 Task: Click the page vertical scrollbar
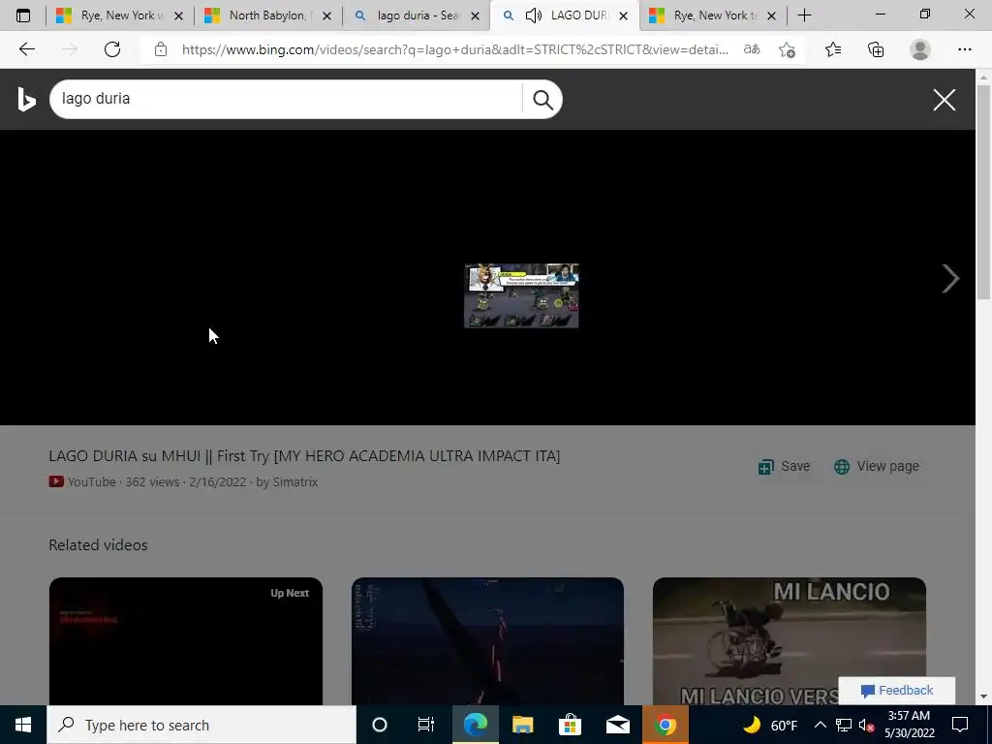983,190
